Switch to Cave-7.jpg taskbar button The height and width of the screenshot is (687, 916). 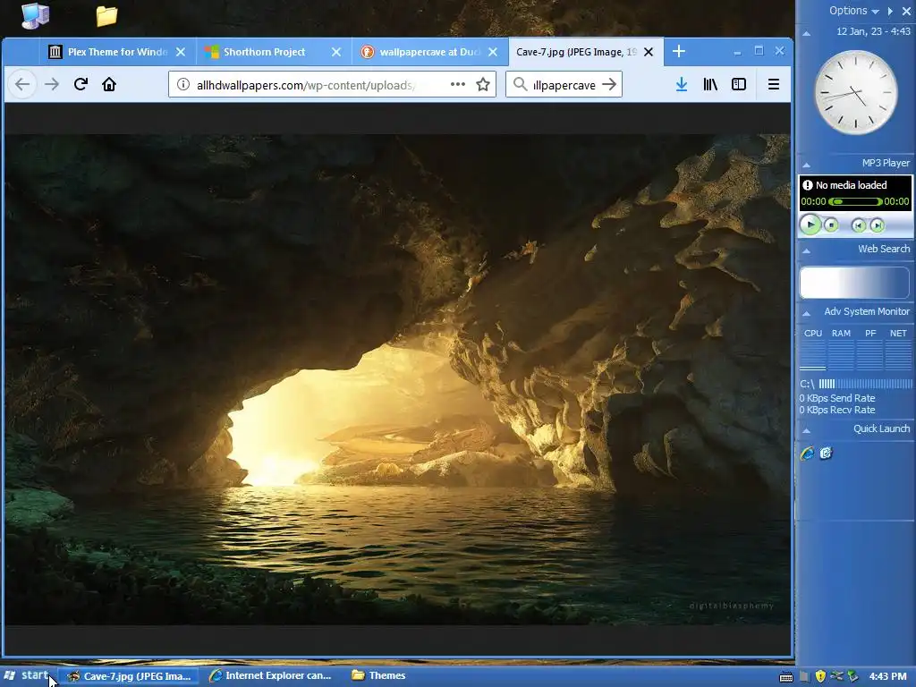pos(129,676)
